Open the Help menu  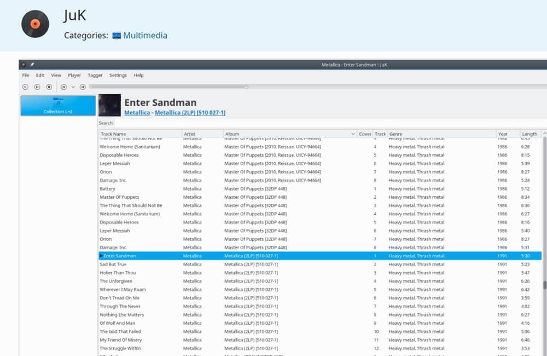(x=138, y=75)
